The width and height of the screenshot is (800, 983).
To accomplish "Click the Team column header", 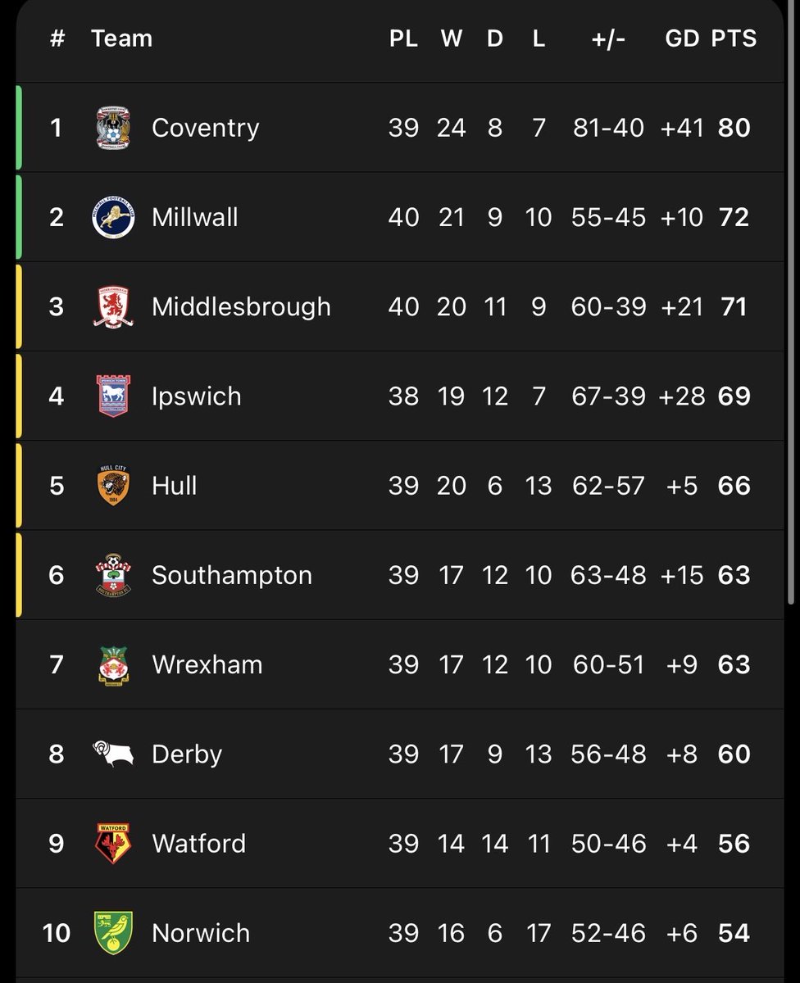I will (x=121, y=39).
